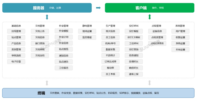Open 接口查询 box
This screenshot has height=101, width=197.
[x=40, y=43]
